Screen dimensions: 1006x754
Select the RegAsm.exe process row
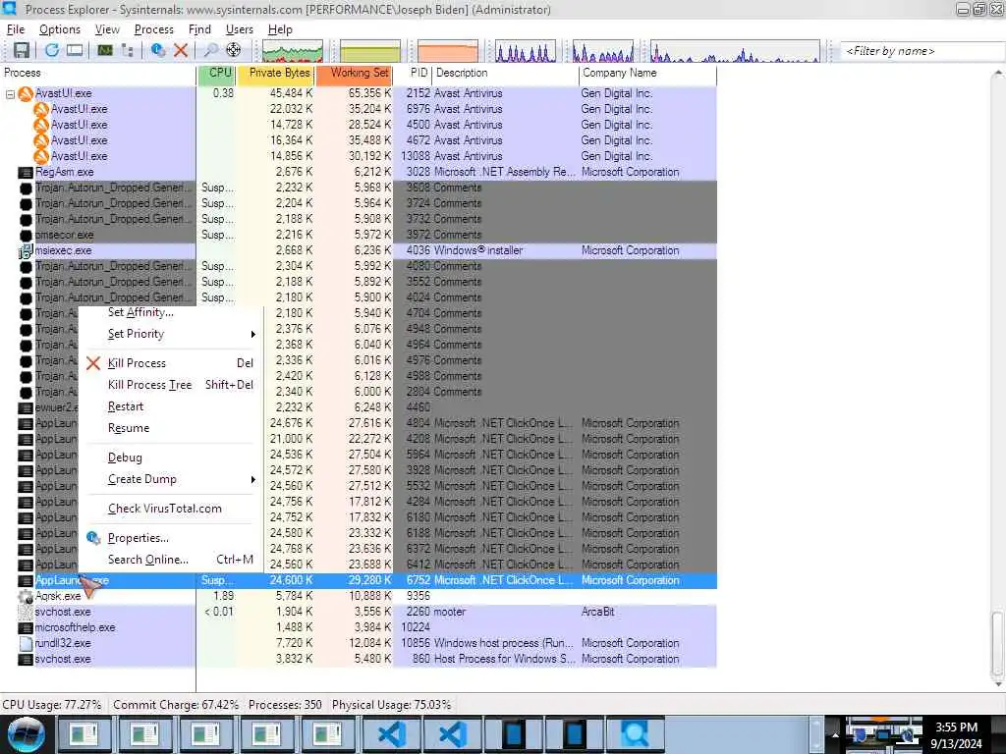tap(359, 172)
